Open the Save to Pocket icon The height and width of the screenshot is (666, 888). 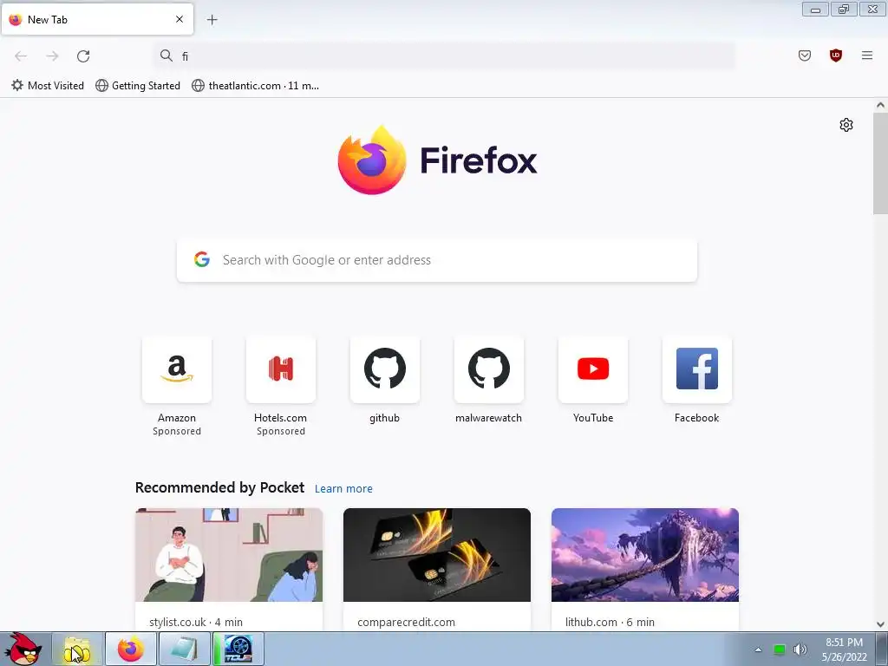point(804,55)
